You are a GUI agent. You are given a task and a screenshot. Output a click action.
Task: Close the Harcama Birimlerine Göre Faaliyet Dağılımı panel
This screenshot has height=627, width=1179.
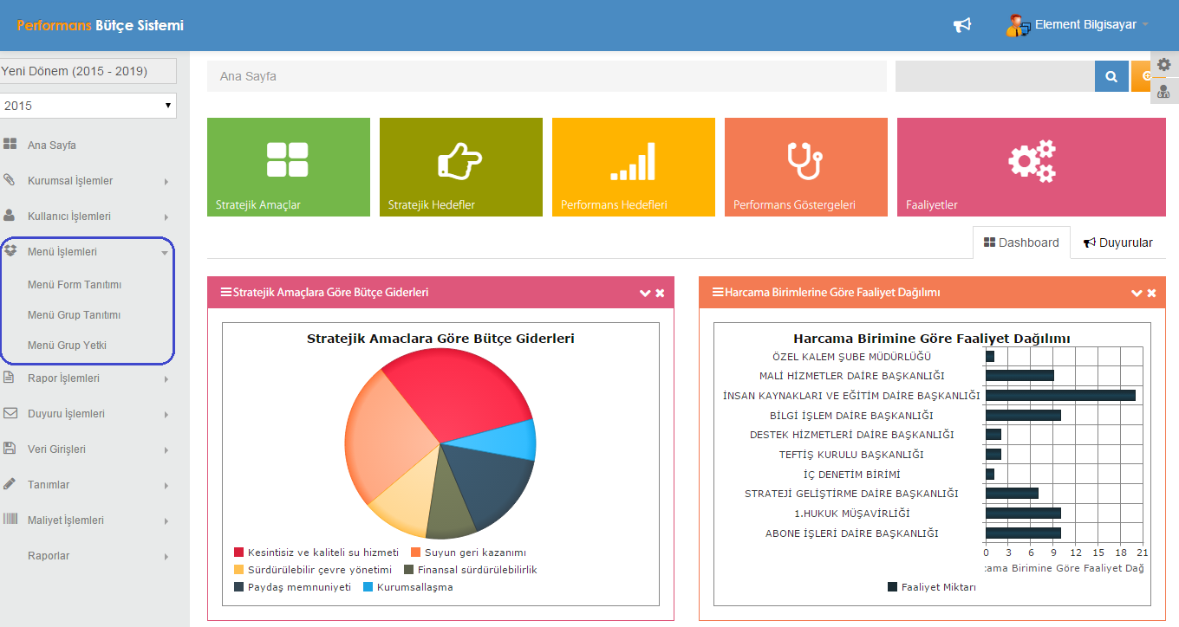(x=1151, y=294)
